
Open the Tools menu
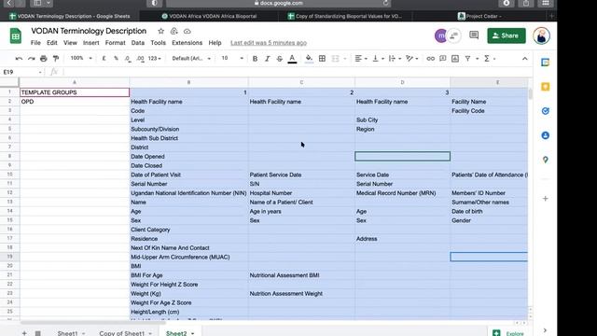click(158, 43)
